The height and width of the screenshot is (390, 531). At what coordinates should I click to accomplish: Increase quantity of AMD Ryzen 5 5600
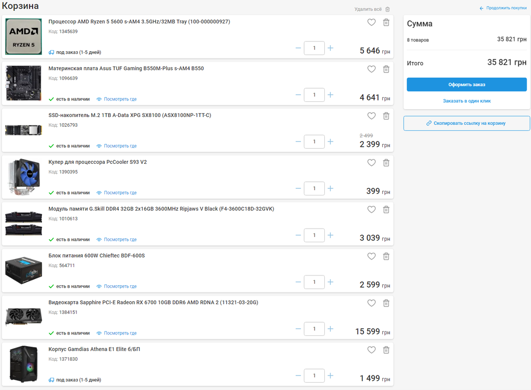pos(331,48)
